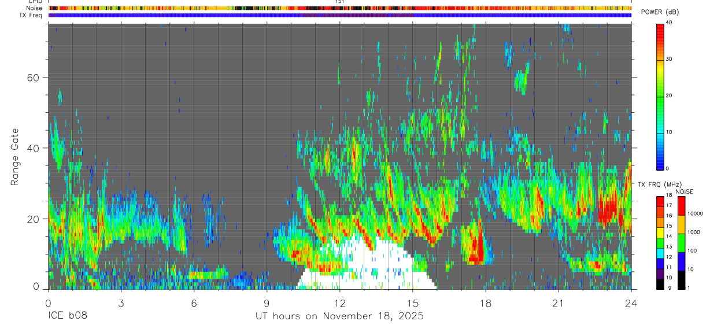Select the cyan swatch in TX FRQ legend
This screenshot has width=710, height=328.
pyautogui.click(x=660, y=253)
